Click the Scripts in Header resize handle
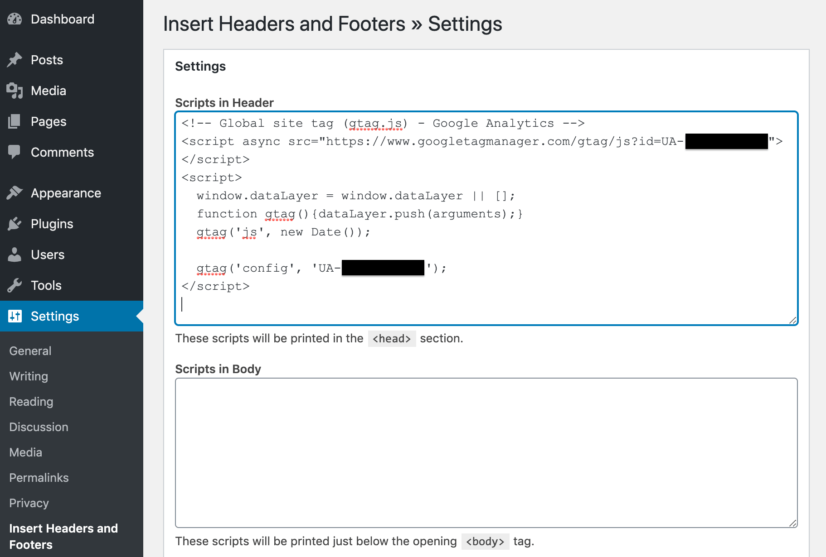 point(792,320)
